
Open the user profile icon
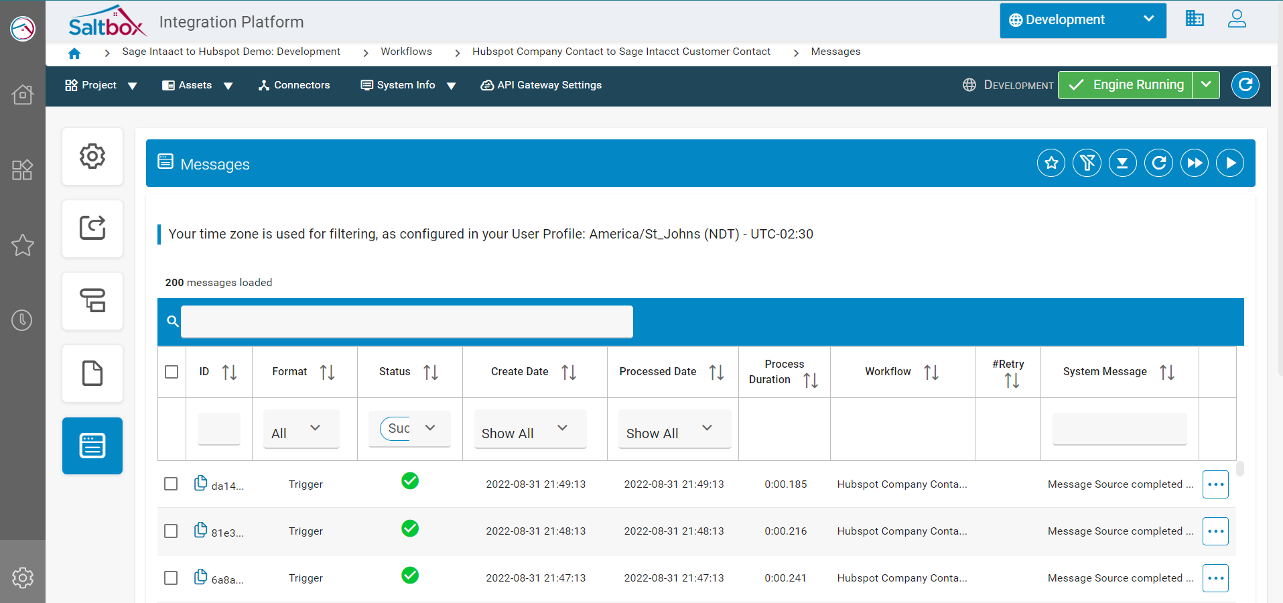(x=1237, y=19)
